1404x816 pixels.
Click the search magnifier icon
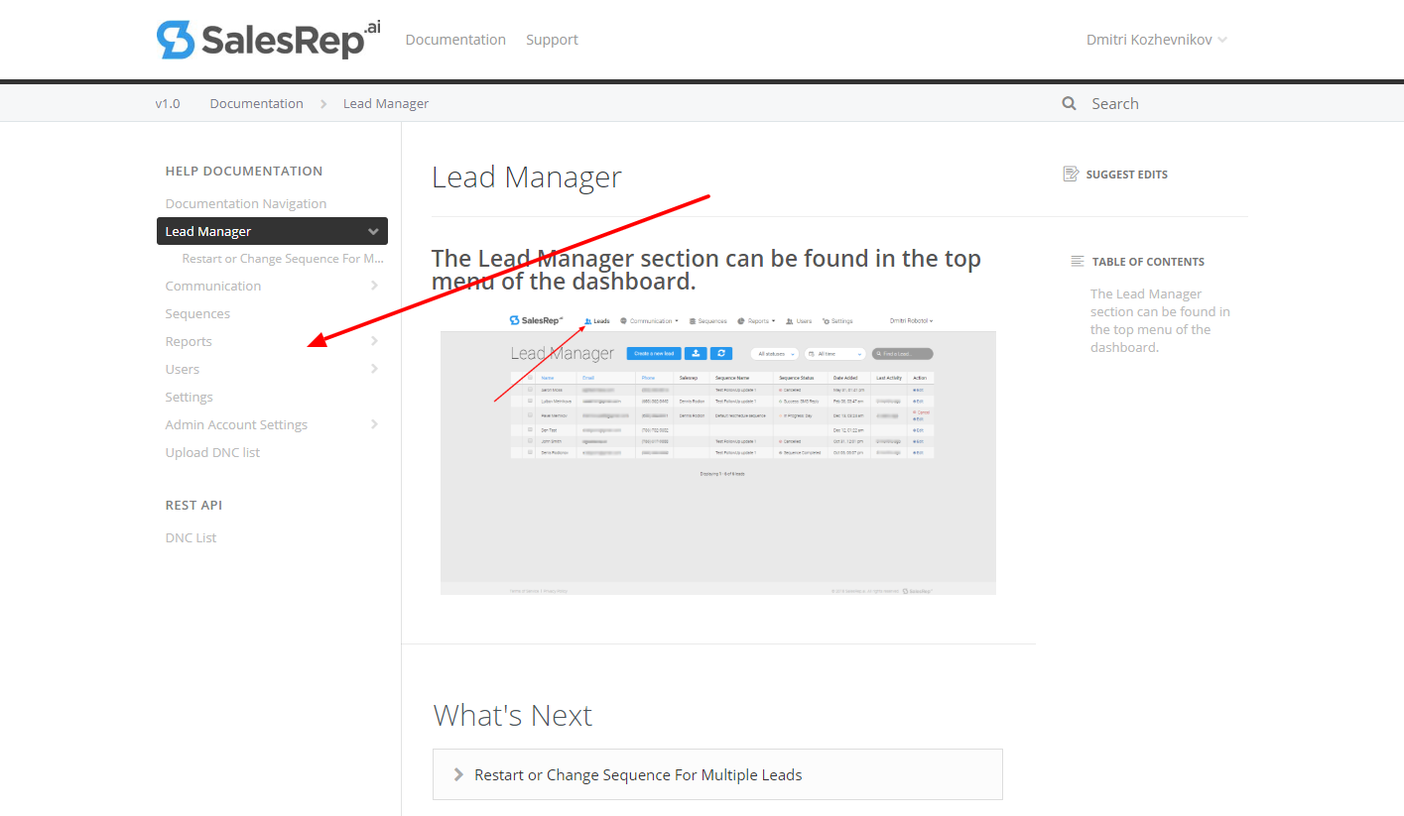1069,103
